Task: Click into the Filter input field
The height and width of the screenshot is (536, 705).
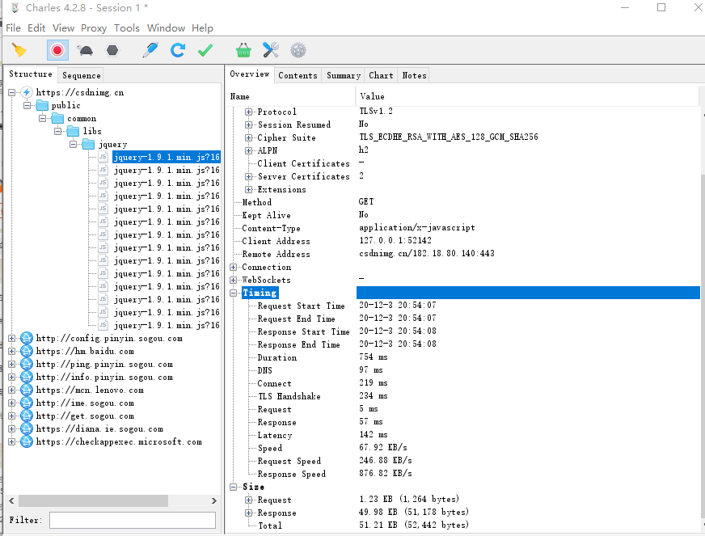Action: pyautogui.click(x=133, y=521)
